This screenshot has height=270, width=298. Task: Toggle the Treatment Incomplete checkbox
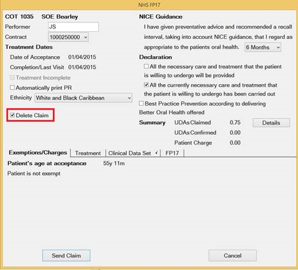pos(12,78)
